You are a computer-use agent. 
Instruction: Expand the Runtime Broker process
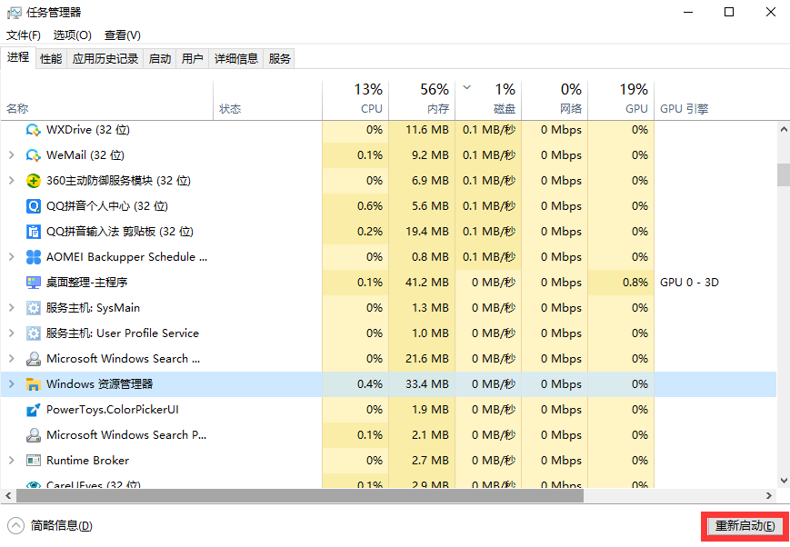(x=11, y=461)
